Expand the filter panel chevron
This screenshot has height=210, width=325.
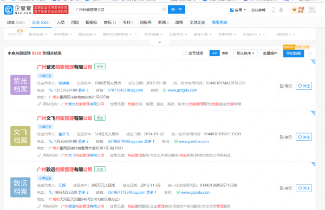coord(160,42)
